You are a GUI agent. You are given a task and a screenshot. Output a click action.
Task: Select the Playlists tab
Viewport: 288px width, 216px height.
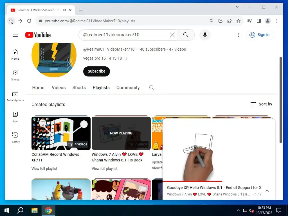point(101,88)
